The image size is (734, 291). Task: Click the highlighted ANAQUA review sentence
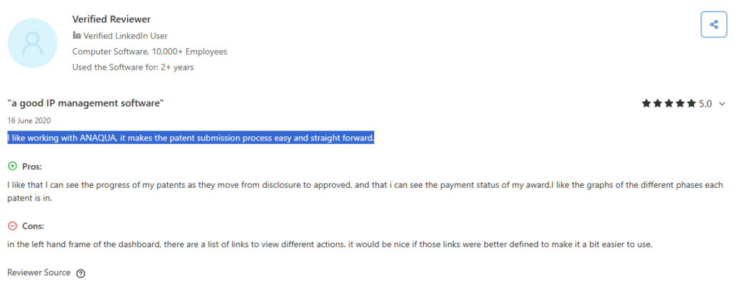[191, 138]
